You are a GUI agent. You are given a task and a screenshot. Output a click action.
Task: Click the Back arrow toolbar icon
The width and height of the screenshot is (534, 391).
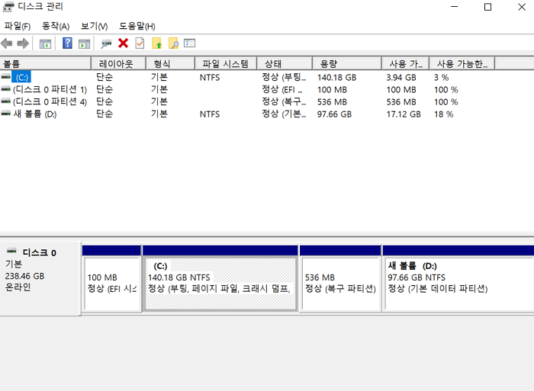click(x=7, y=43)
